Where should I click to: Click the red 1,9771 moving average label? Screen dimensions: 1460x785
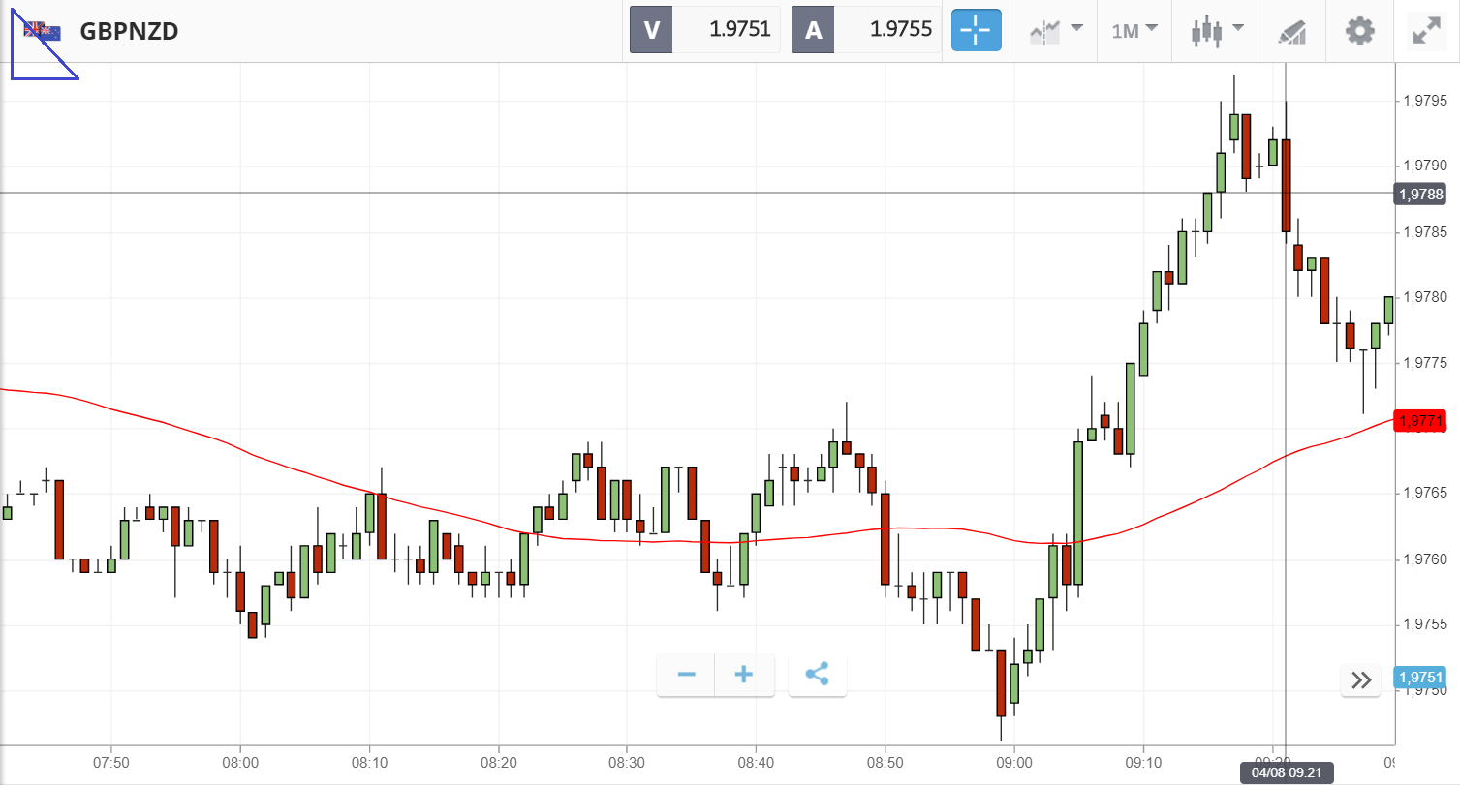click(x=1419, y=420)
